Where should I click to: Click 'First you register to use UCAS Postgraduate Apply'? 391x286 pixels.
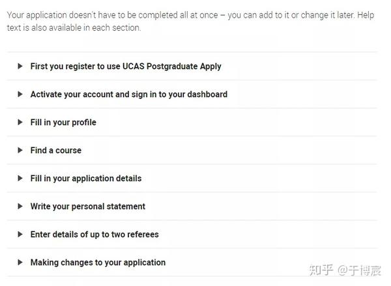point(126,66)
